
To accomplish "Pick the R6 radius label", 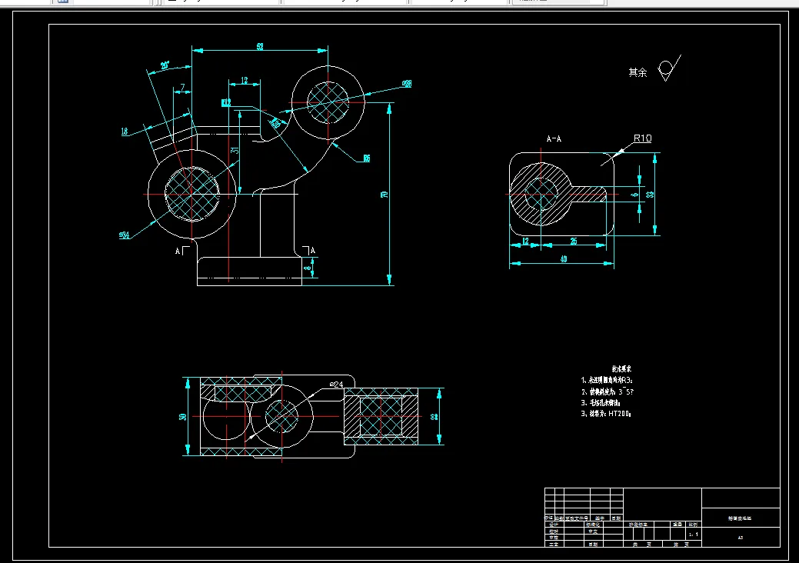I will (366, 158).
